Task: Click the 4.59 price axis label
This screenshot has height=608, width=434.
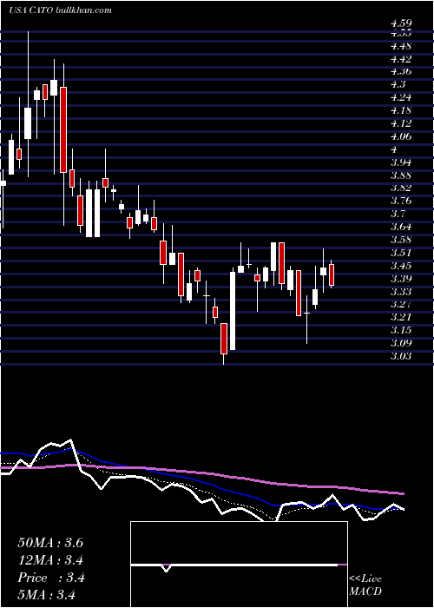Action: (401, 24)
